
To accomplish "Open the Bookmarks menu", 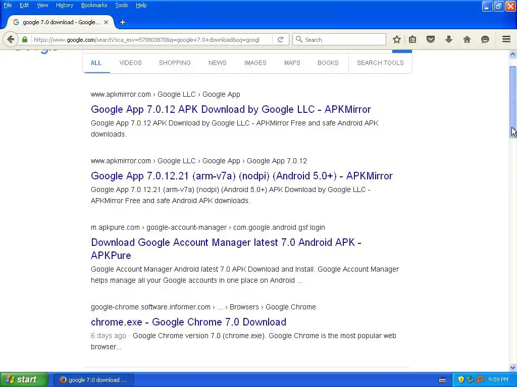I will [x=94, y=5].
